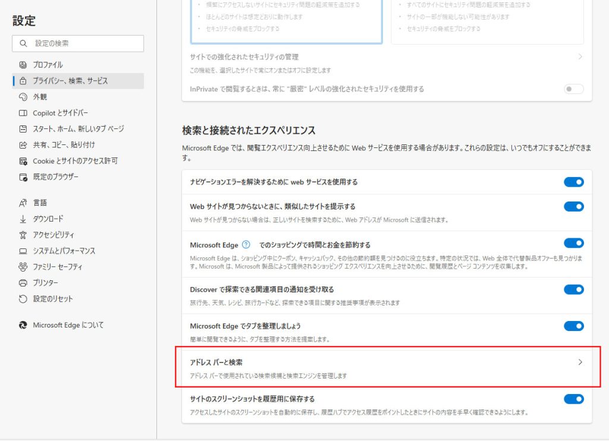The image size is (609, 441).
Task: Switch off the ショッピング savings toggle
Action: pos(574,243)
